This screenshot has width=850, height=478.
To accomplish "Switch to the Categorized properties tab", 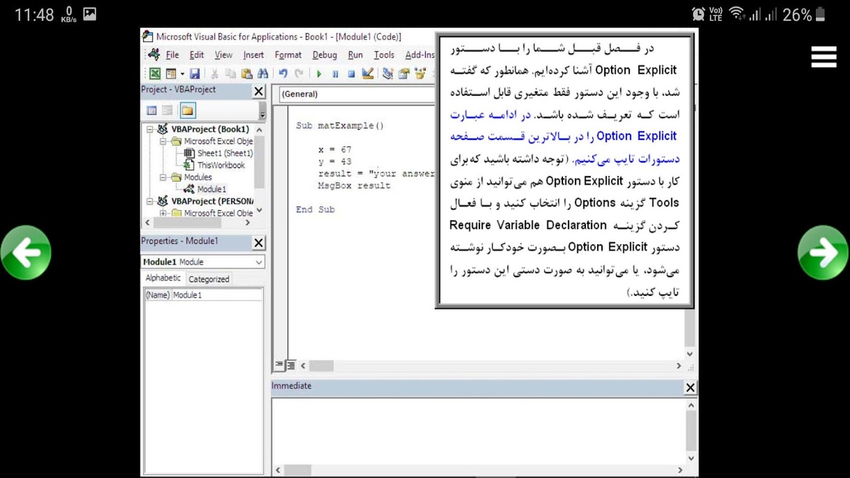I will coord(209,279).
